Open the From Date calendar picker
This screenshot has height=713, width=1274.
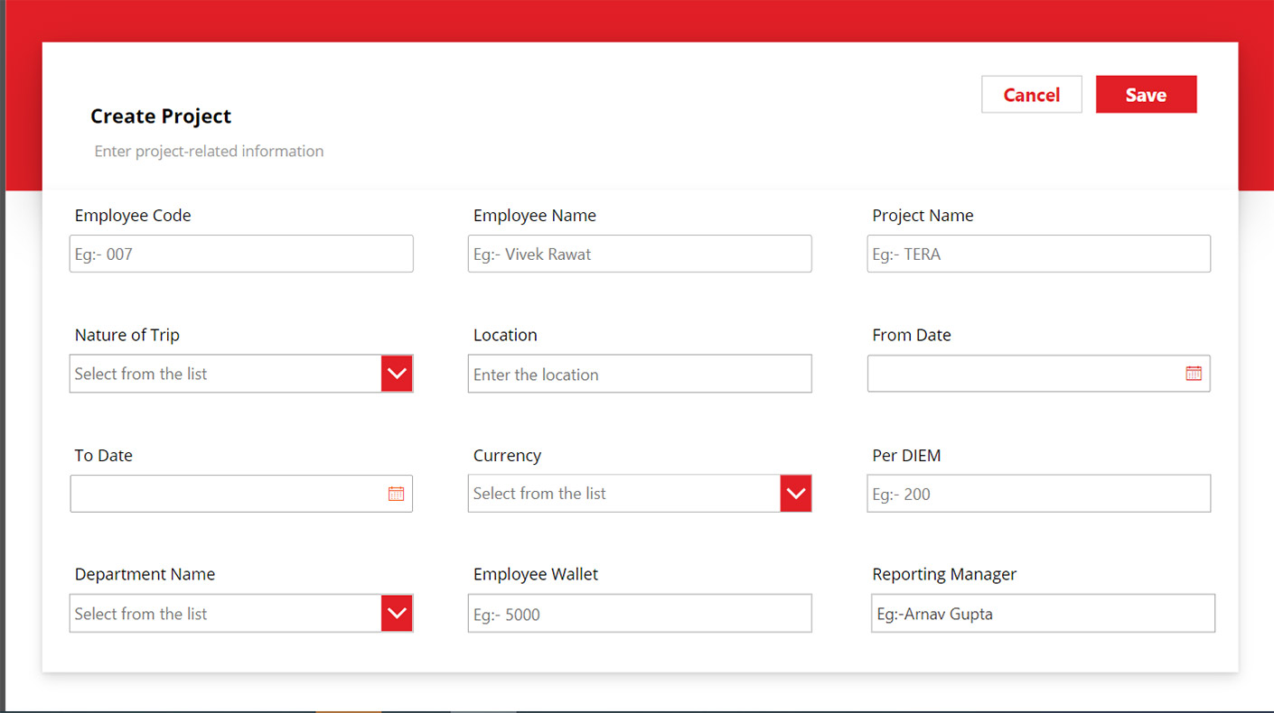[1194, 374]
